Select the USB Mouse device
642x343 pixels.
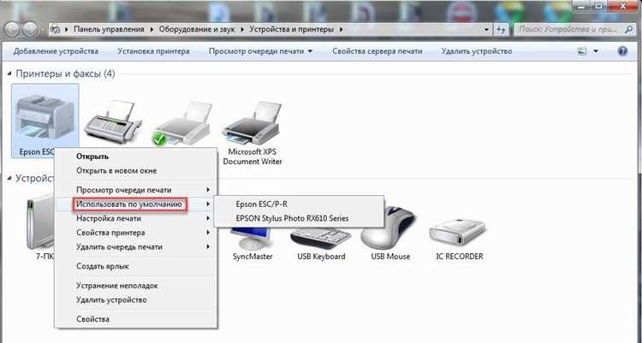click(390, 232)
